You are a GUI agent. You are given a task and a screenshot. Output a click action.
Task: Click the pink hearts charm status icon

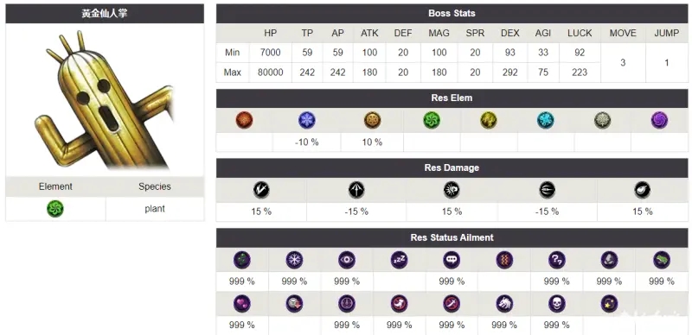click(x=242, y=304)
